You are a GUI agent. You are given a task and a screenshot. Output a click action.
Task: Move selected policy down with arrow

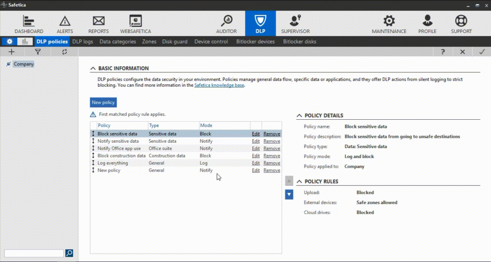[289, 194]
